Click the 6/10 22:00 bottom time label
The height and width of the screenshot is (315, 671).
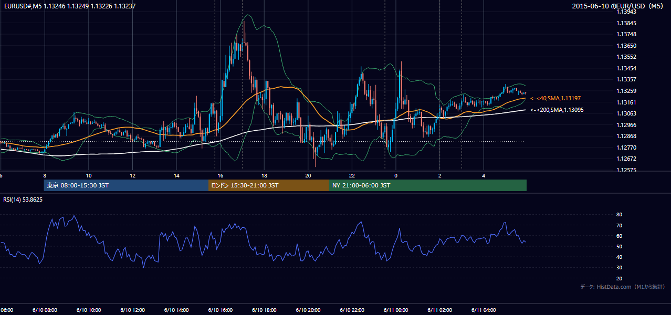(352, 310)
